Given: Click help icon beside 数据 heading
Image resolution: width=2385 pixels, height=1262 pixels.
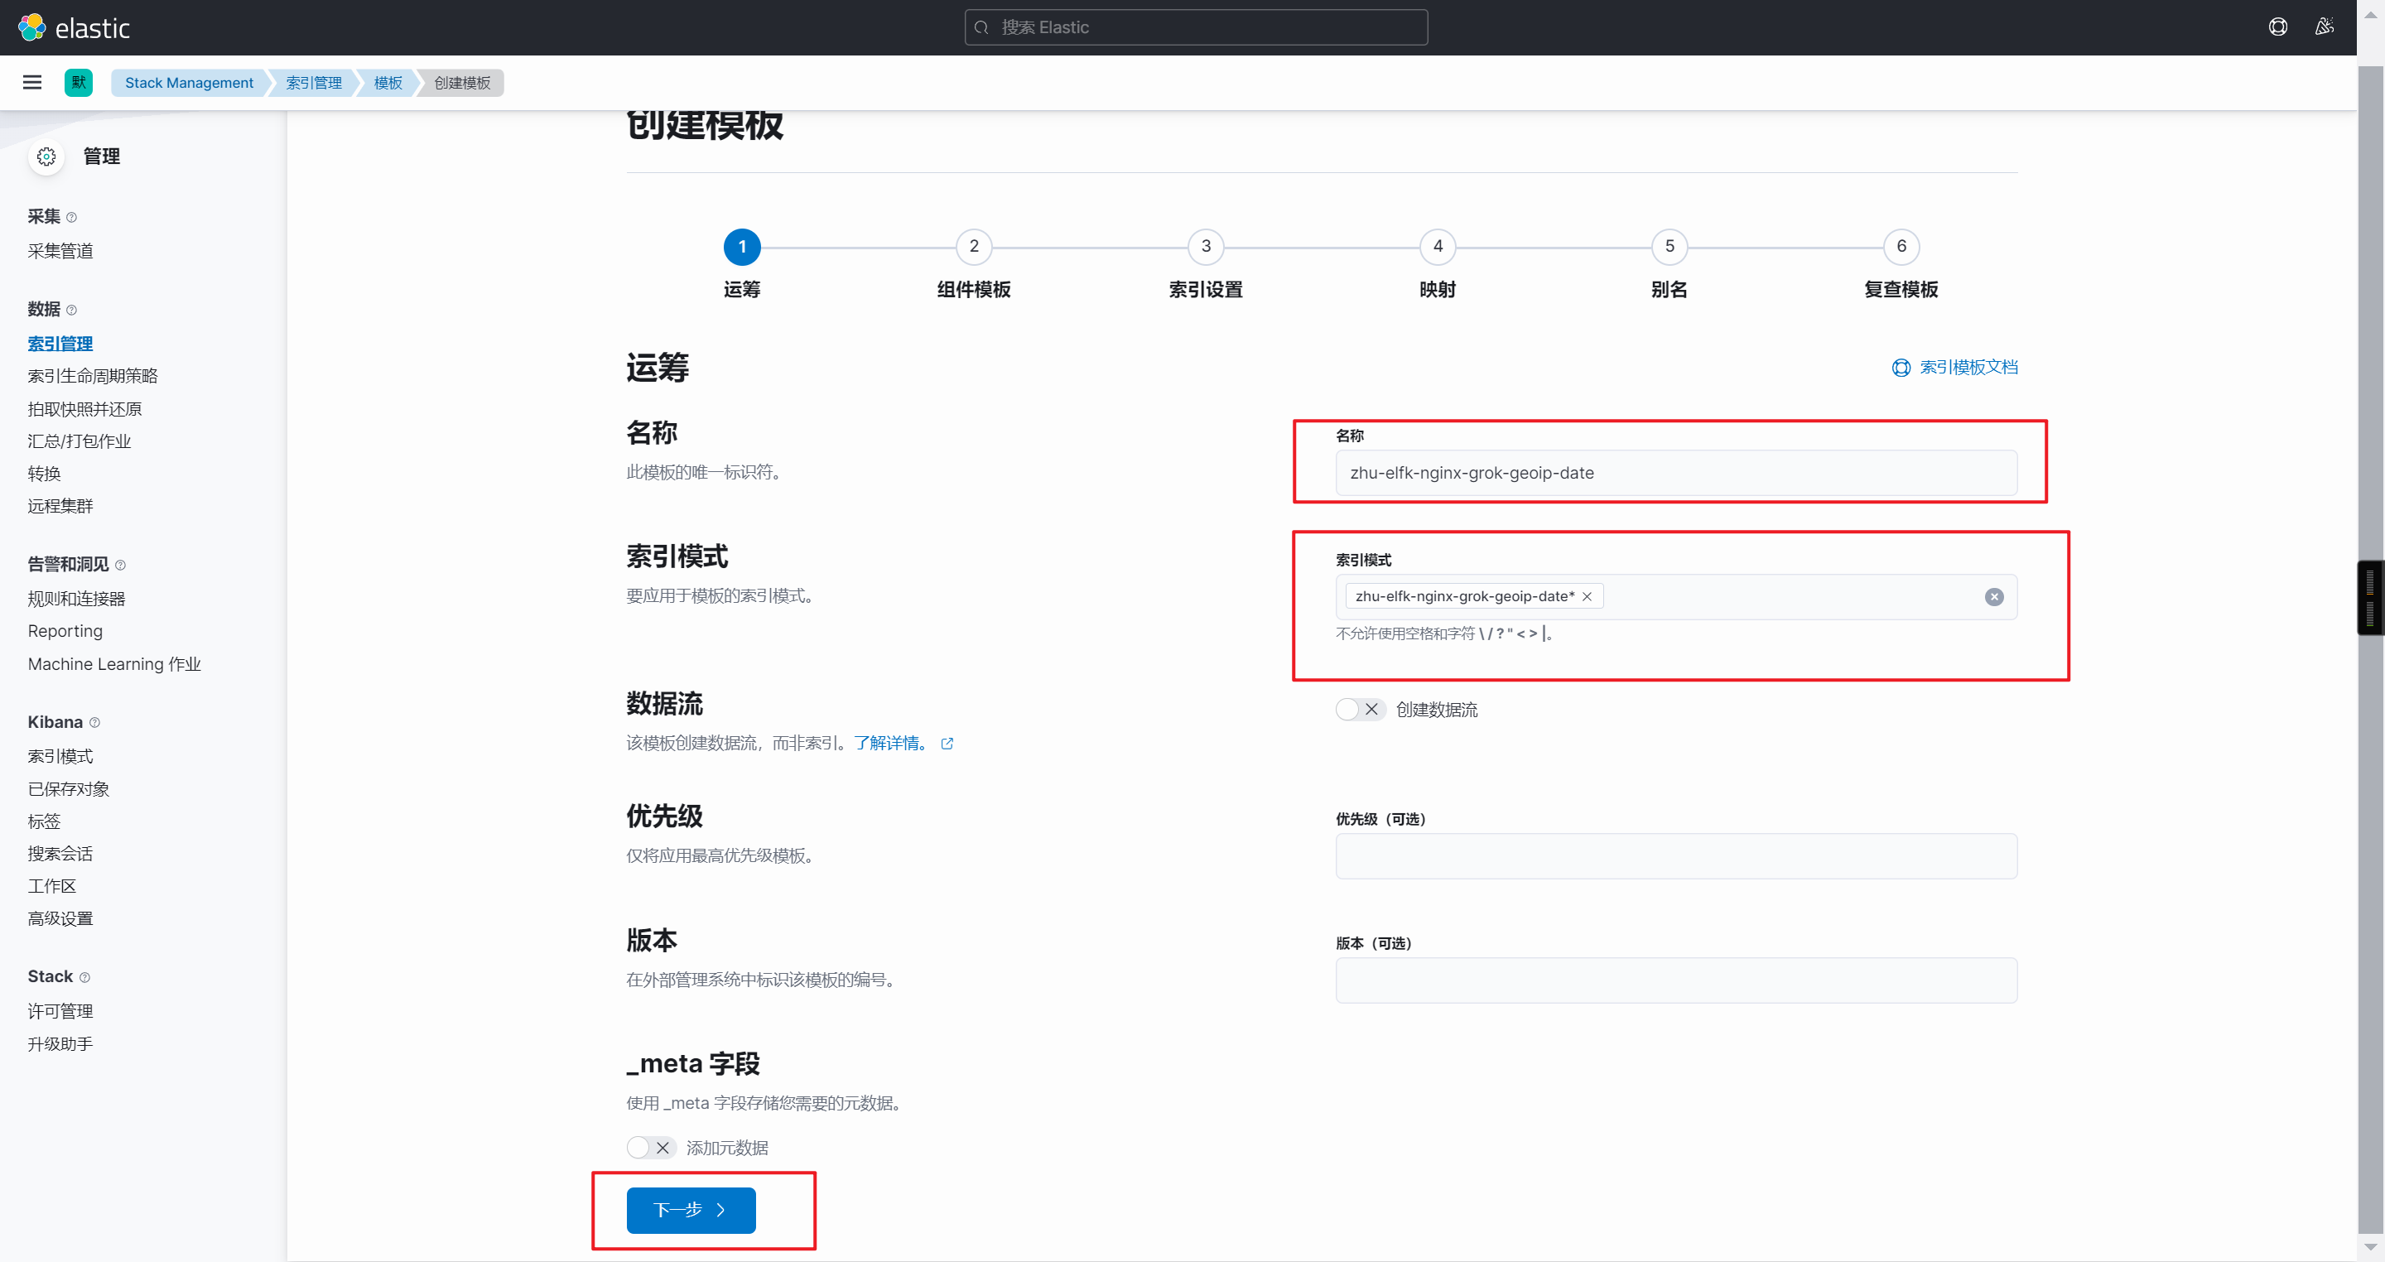Looking at the screenshot, I should pyautogui.click(x=71, y=311).
